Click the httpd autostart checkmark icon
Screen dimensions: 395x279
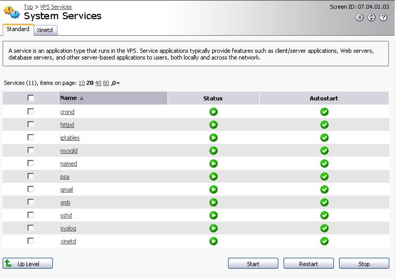pos(324,125)
